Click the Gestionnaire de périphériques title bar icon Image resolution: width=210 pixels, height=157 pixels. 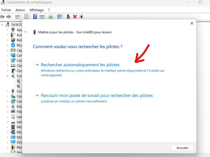click(x=3, y=2)
